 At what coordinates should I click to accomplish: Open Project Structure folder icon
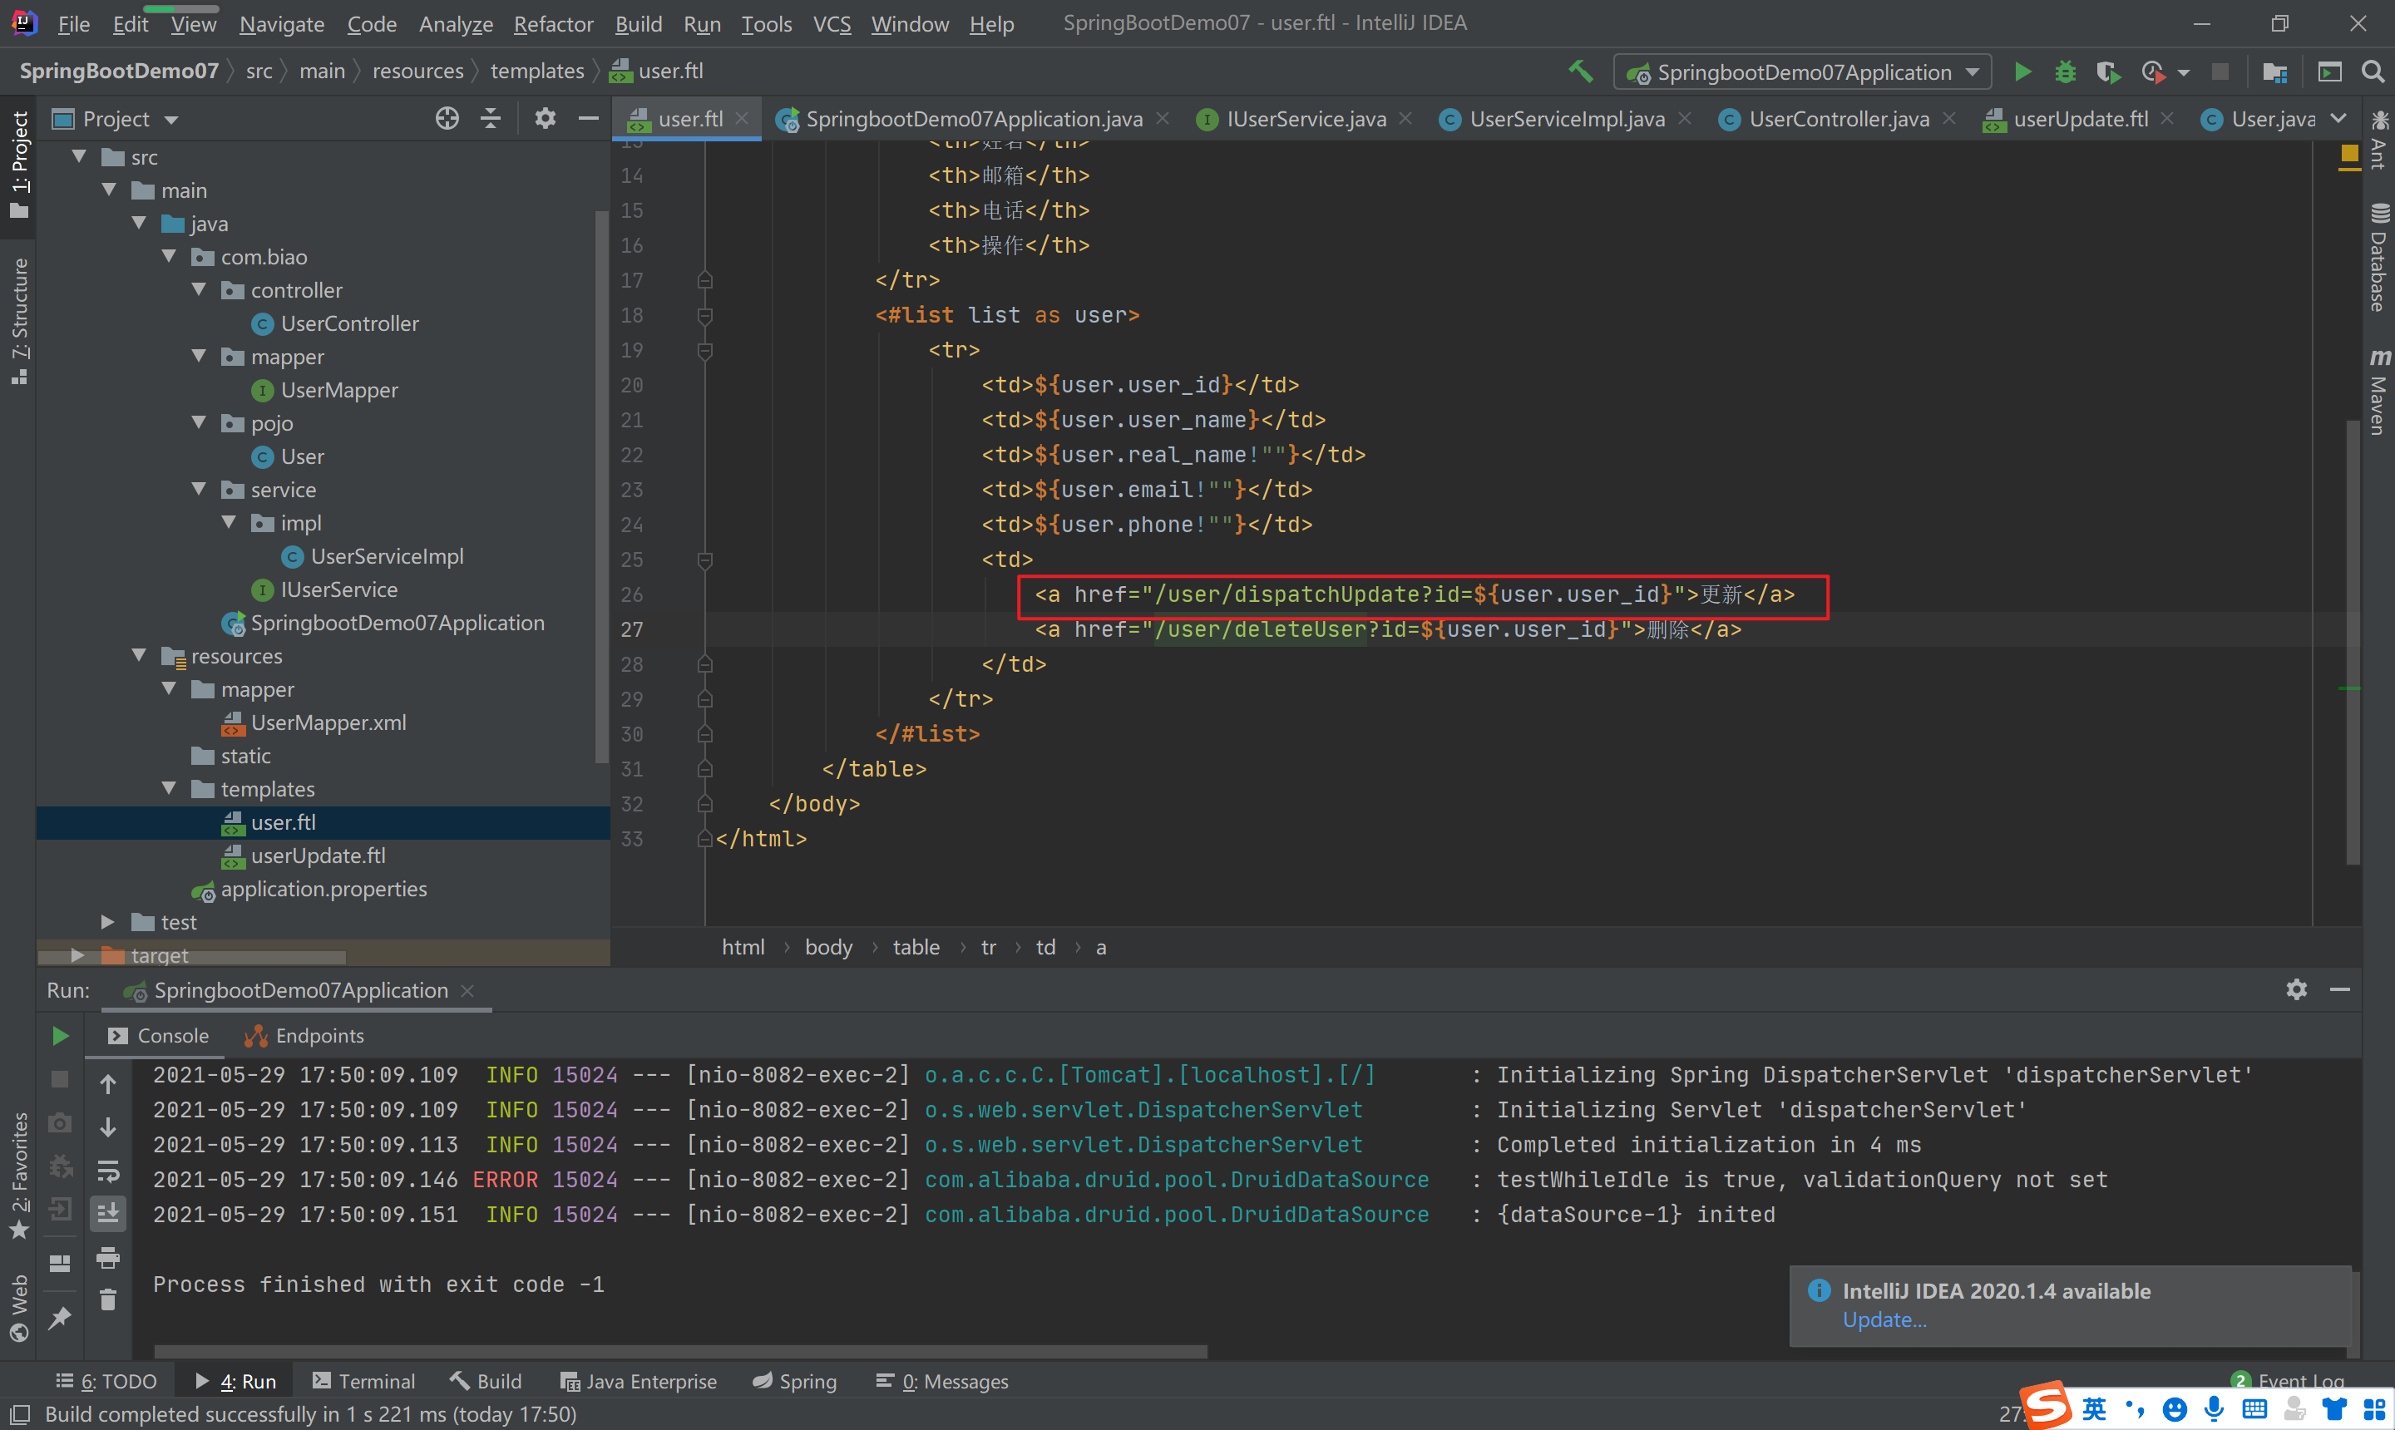tap(2274, 72)
